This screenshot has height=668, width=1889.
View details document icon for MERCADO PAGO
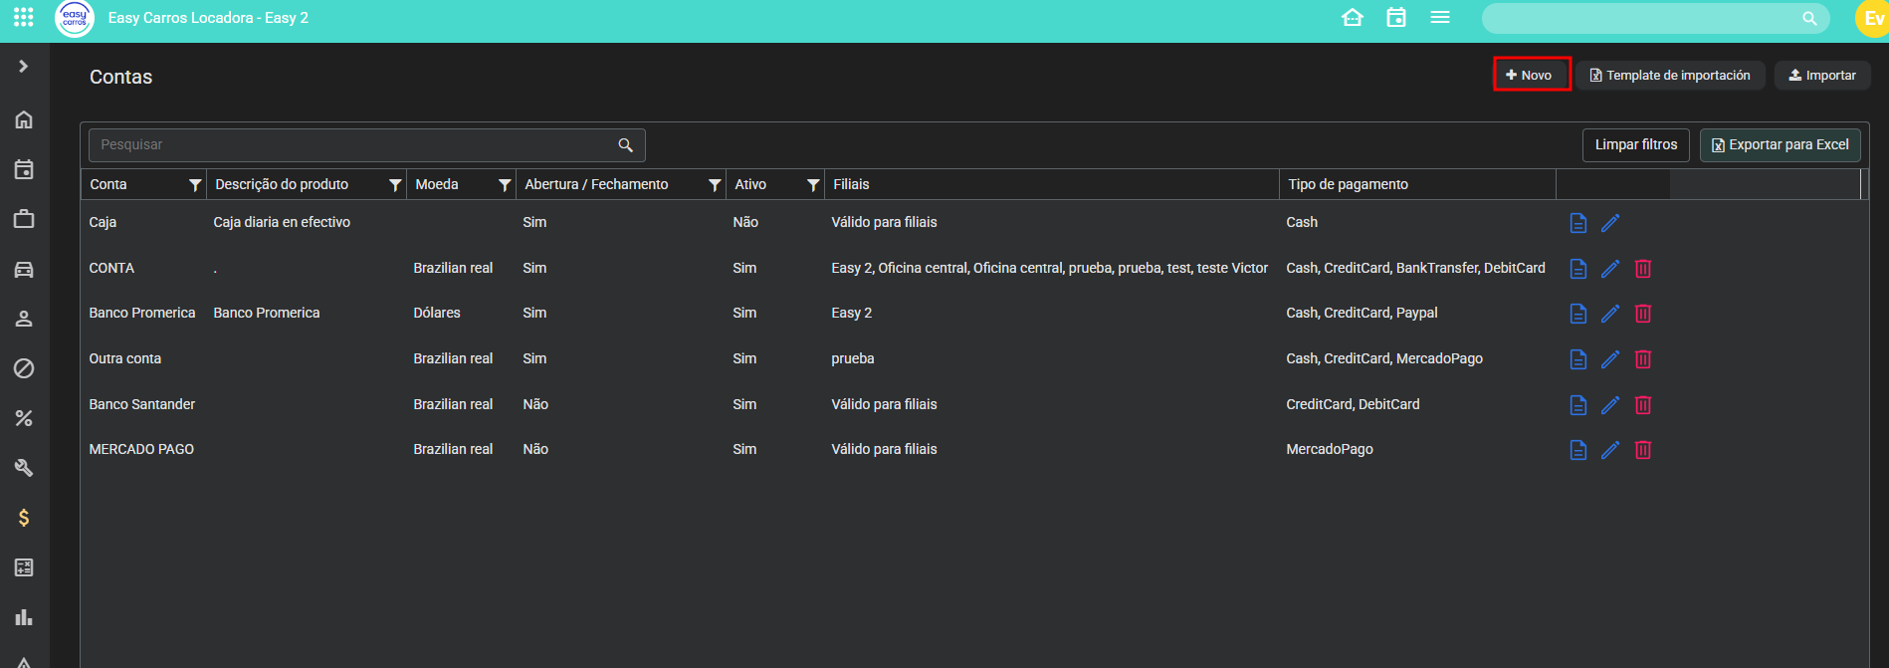[1577, 450]
